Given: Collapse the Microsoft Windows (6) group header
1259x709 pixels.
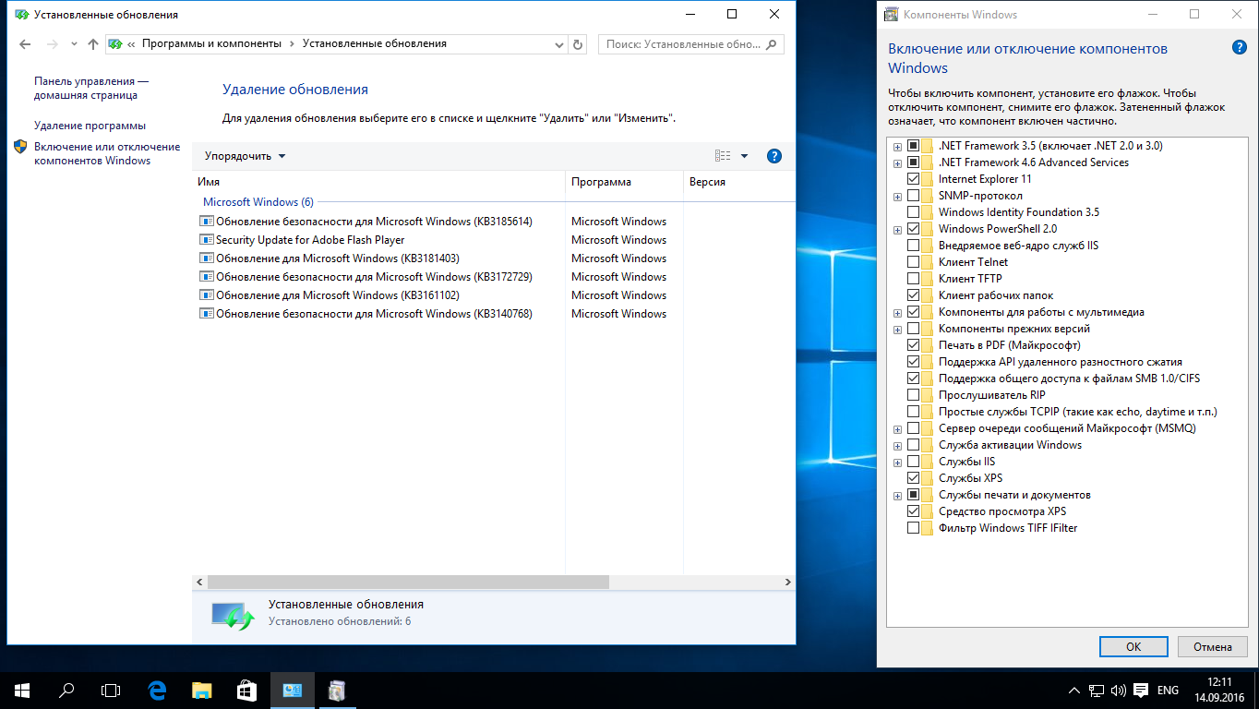Looking at the screenshot, I should [258, 202].
